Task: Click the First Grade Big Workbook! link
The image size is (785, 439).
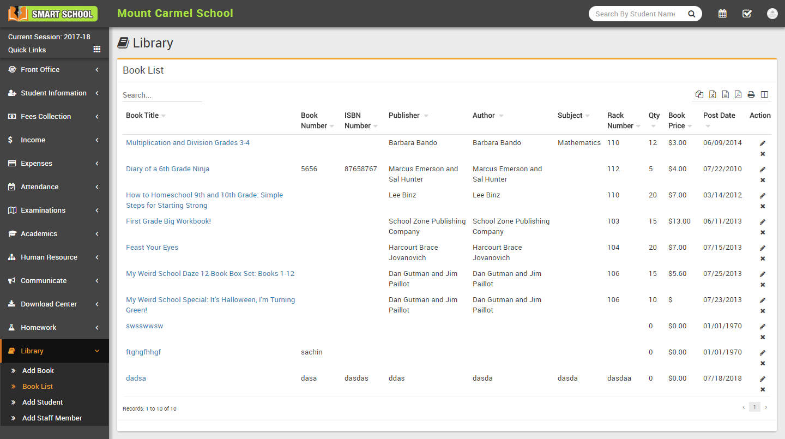Action: [x=168, y=221]
